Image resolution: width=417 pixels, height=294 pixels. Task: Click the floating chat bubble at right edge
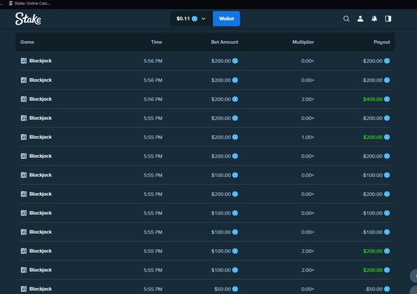point(413,276)
